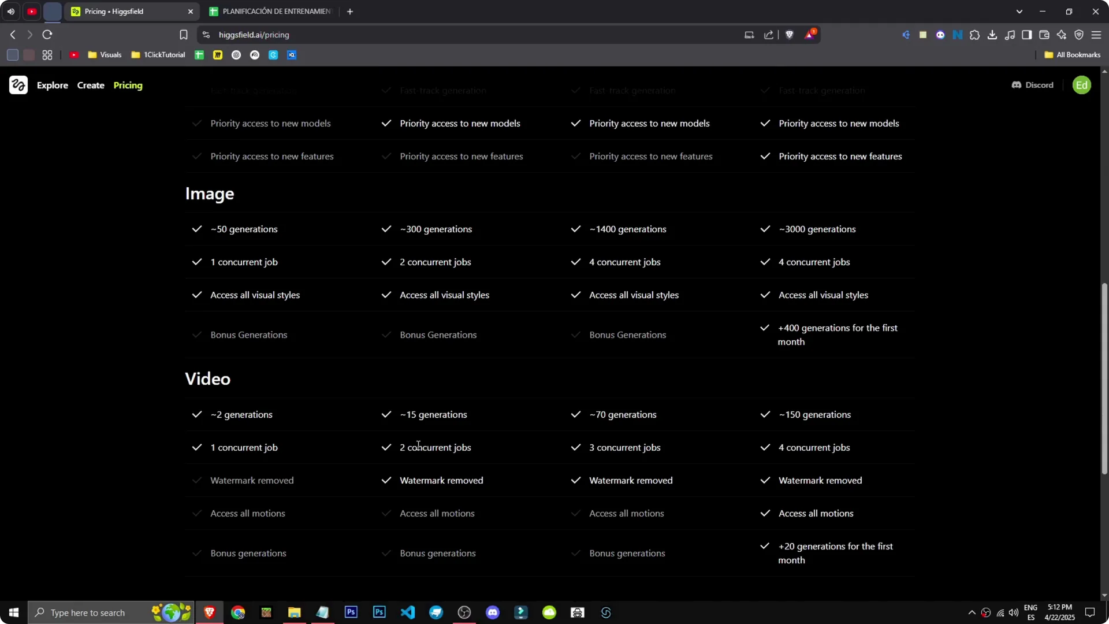
Task: Open the Create page link
Action: (91, 85)
